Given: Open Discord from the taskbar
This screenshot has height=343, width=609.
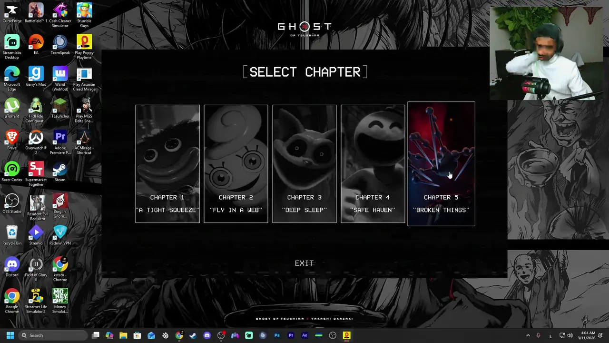Looking at the screenshot, I should click(207, 335).
